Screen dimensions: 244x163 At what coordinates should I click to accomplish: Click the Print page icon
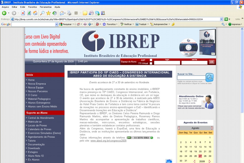[x=69, y=13]
